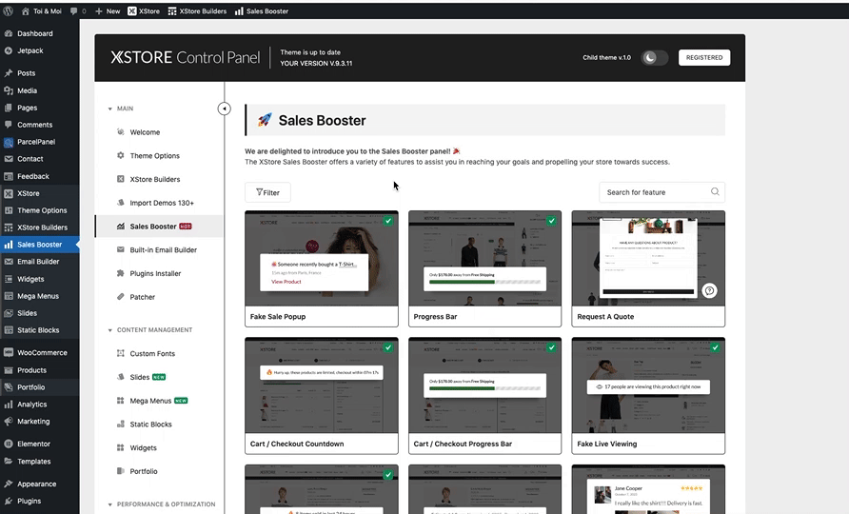Image resolution: width=849 pixels, height=514 pixels.
Task: Click the Plugins icon in WordPress sidebar
Action: pyautogui.click(x=9, y=501)
